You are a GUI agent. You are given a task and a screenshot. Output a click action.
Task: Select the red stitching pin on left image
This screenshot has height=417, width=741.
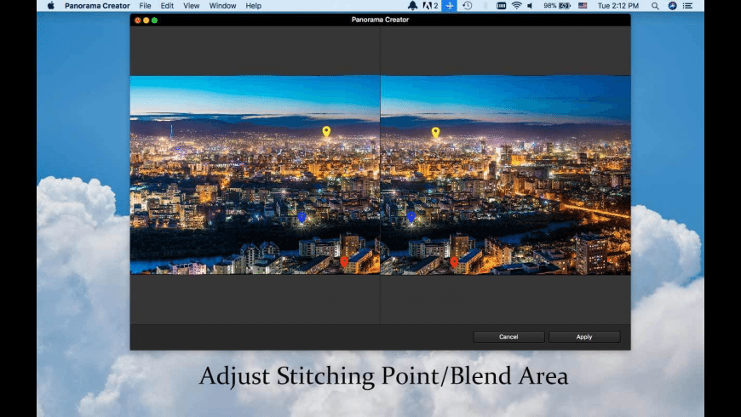(x=344, y=261)
